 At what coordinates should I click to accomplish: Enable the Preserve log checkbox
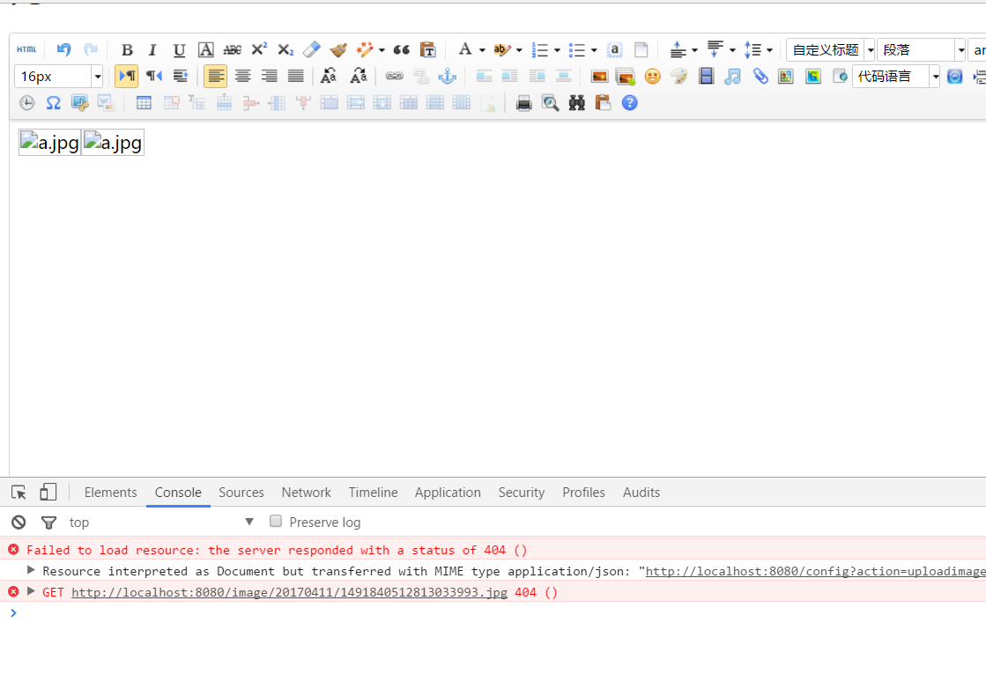(276, 521)
